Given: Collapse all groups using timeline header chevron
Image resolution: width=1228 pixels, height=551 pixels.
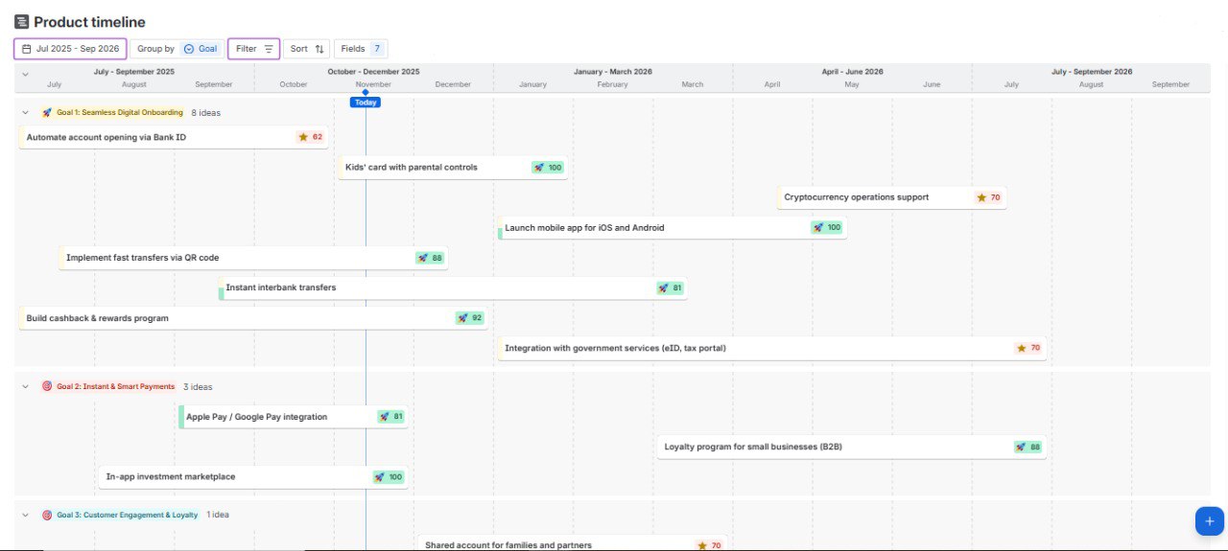Looking at the screenshot, I should 25,73.
